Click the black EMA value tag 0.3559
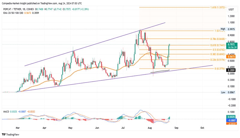The image size is (240, 138). 231,70
